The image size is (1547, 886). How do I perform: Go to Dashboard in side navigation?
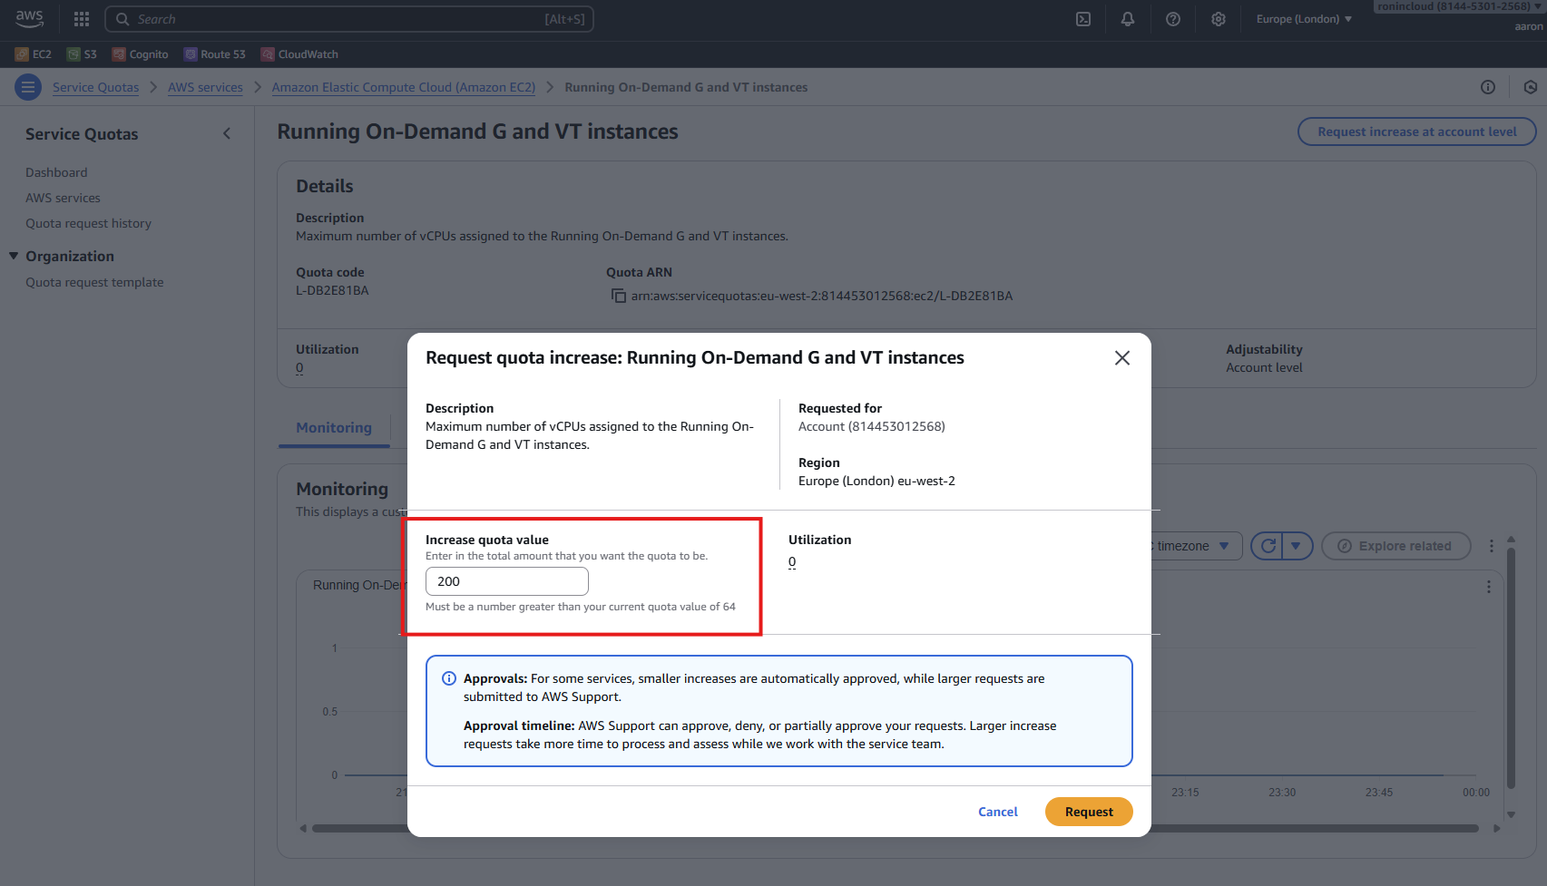click(x=56, y=172)
